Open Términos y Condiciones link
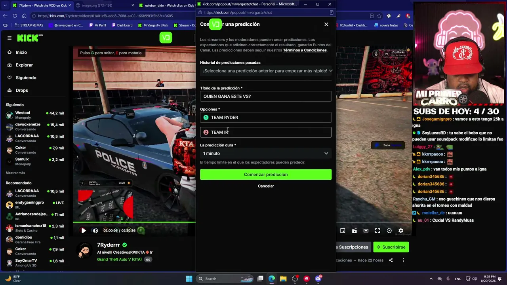The width and height of the screenshot is (507, 285). point(305,50)
